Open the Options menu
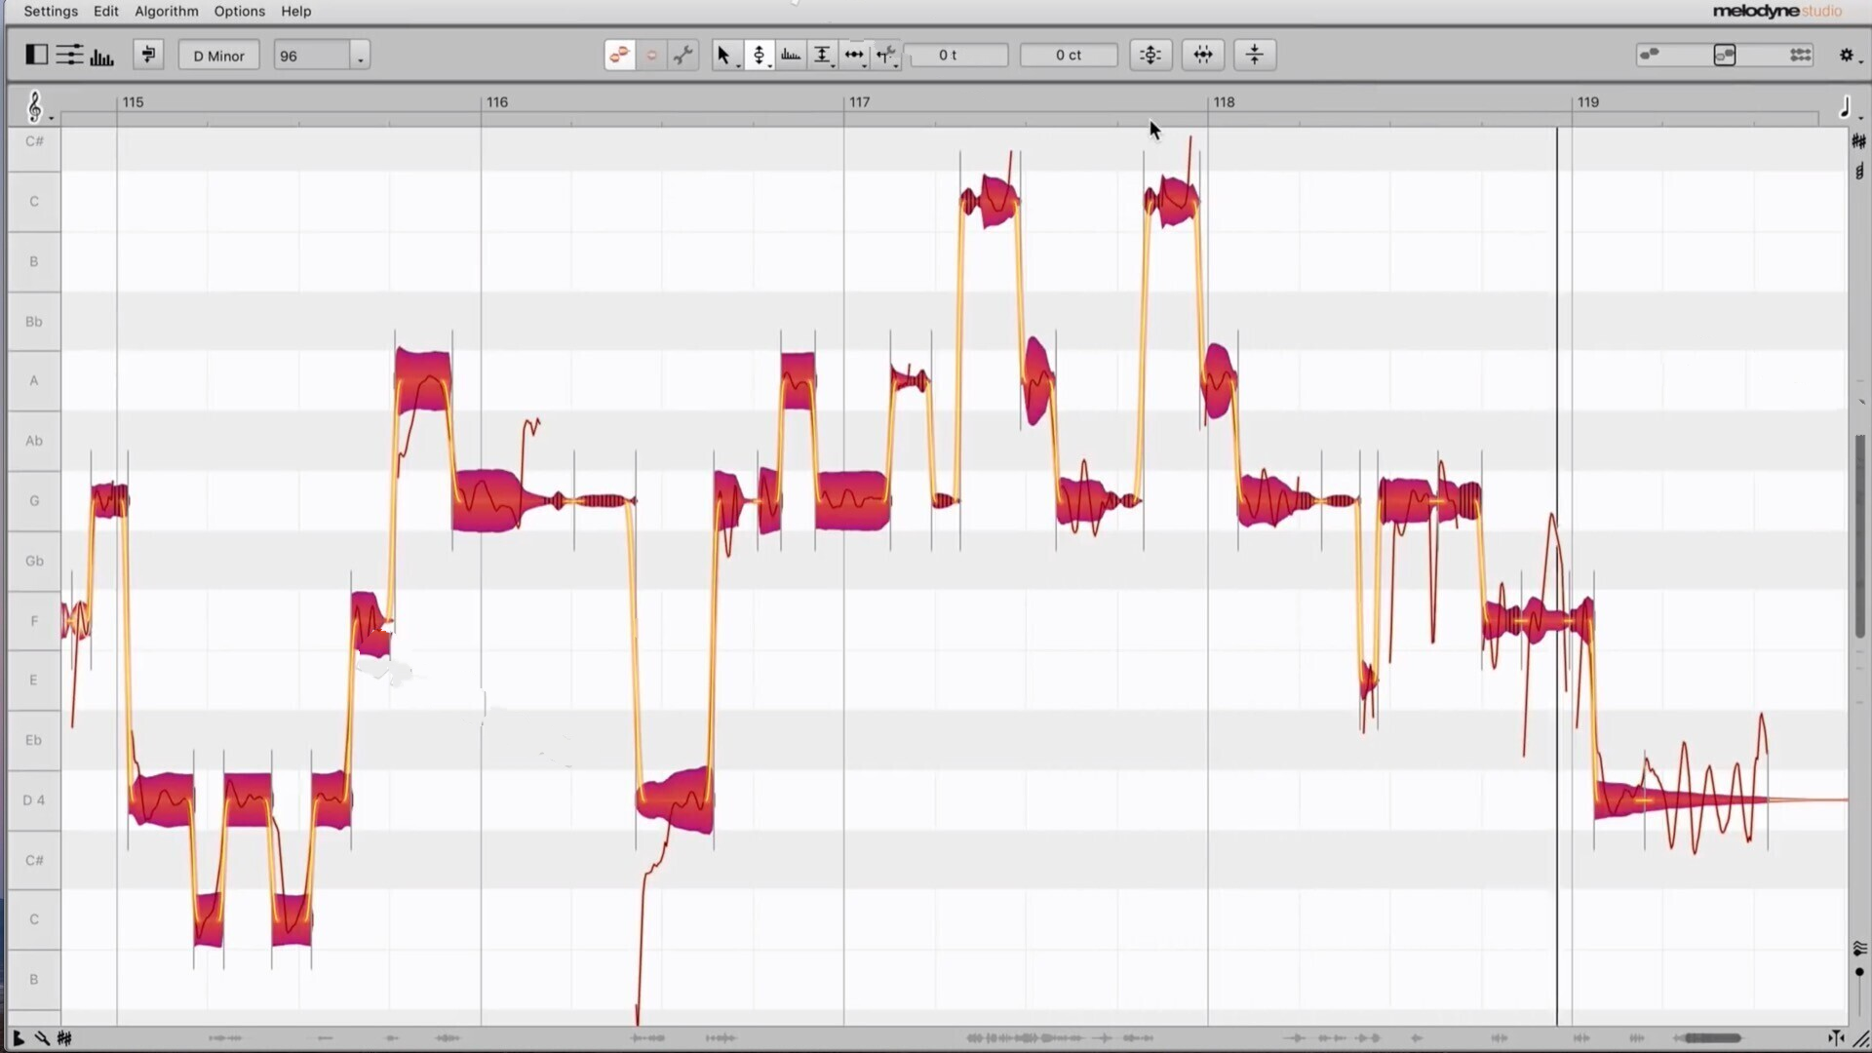Viewport: 1872px width, 1053px height. point(239,11)
